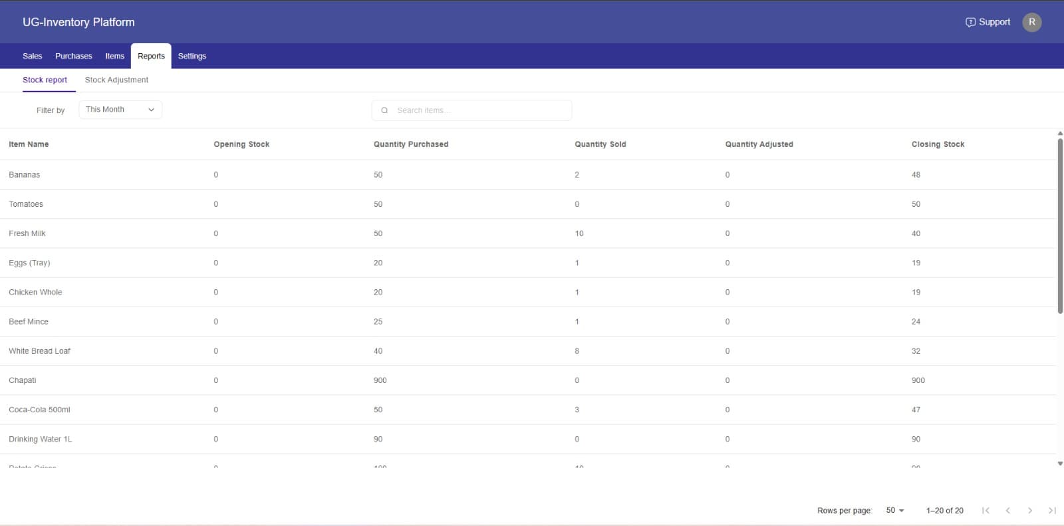Viewport: 1064px width, 526px height.
Task: Click Beef Mince quantity purchased 25
Action: (x=378, y=321)
